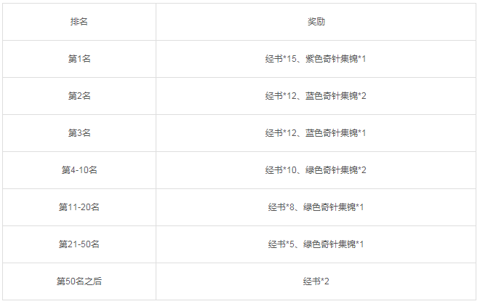Select the 第3名 rank cell
The image size is (480, 304).
(x=79, y=133)
